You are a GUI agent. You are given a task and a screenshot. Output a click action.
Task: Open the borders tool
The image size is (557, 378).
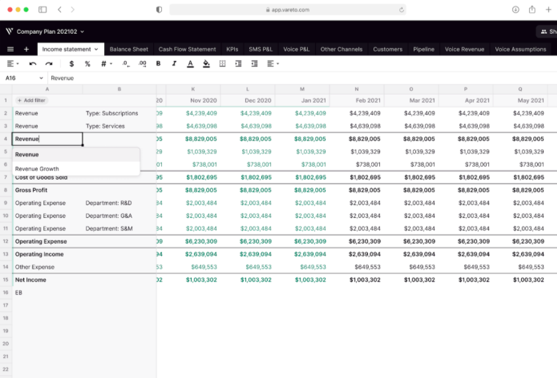click(222, 64)
